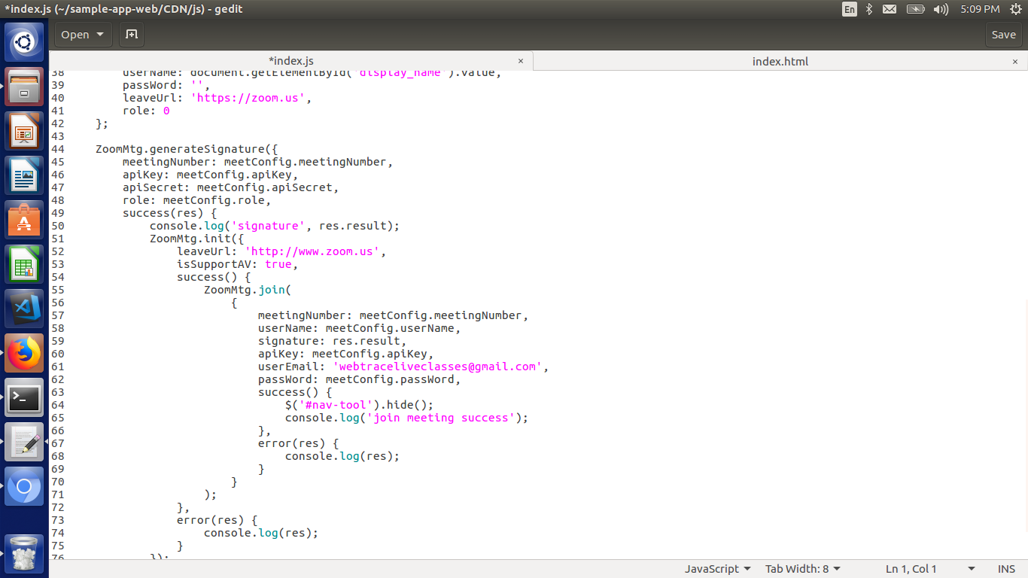Click 'ZoomMtg.init({' on line 51

click(197, 239)
